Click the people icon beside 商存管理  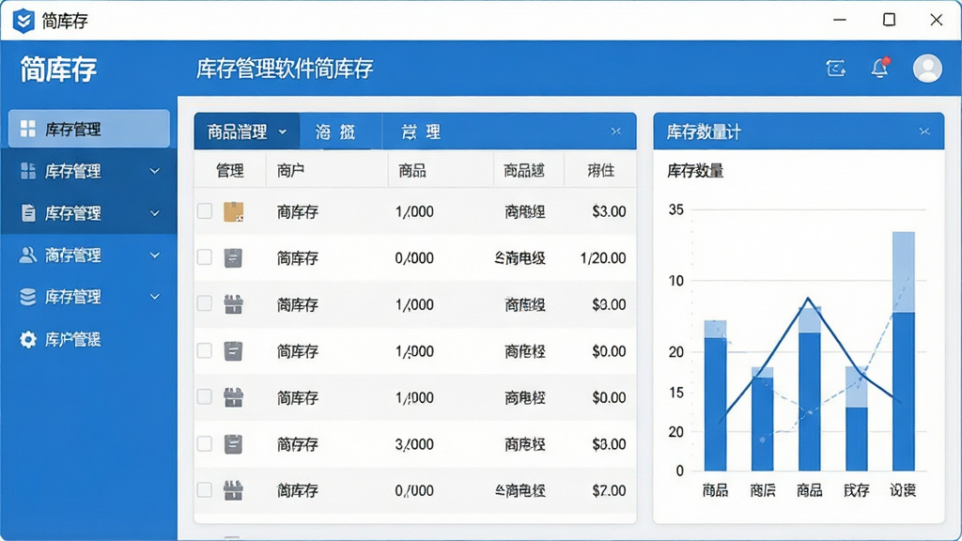[x=27, y=255]
